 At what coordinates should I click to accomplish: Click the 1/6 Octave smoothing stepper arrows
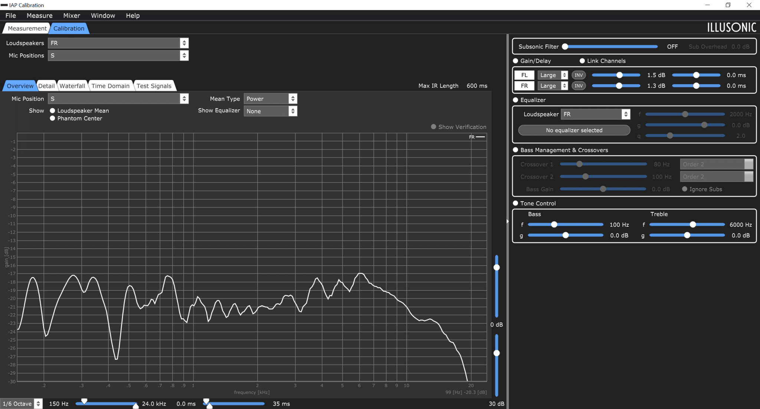[x=38, y=404]
